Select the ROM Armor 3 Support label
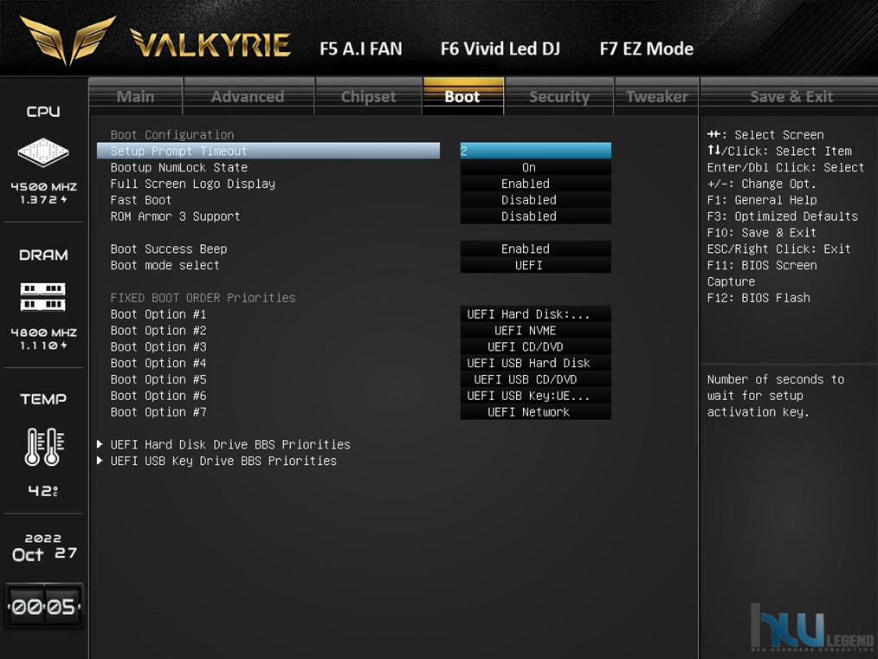Screen dimensions: 878x659 pyautogui.click(x=175, y=216)
